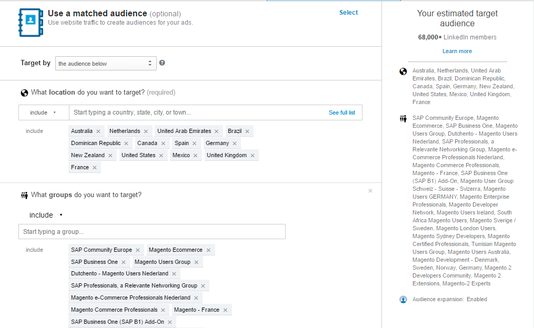This screenshot has width=534, height=328.
Task: Remove SAP Professionals Networking Group tag
Action: click(203, 286)
